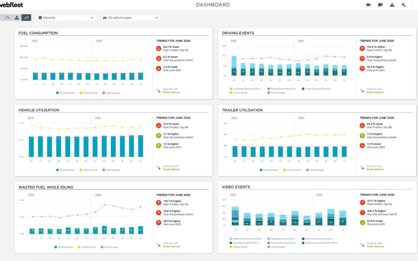Expand the All vehicle types dropdown
The image size is (418, 261).
point(131,17)
